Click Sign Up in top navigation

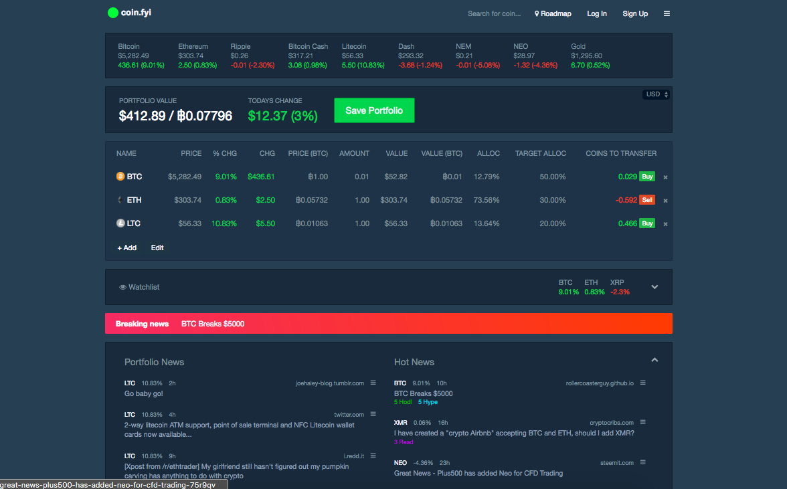tap(635, 13)
